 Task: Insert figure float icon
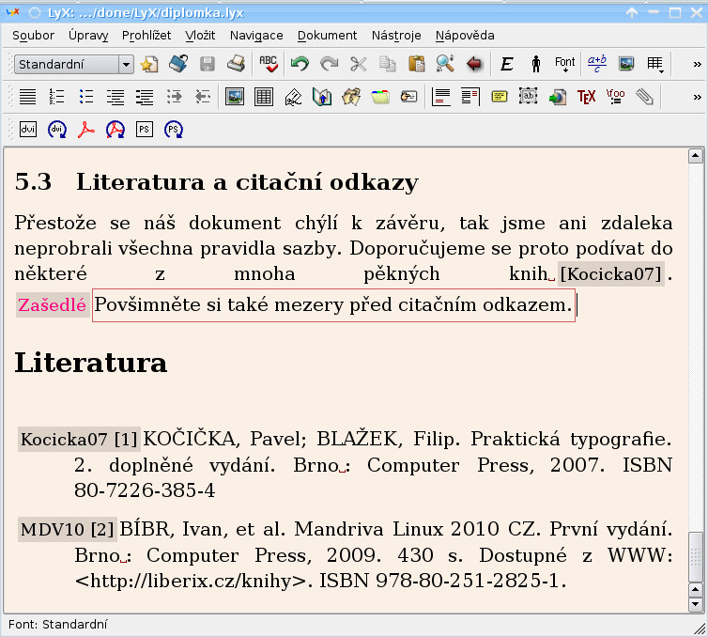(235, 97)
